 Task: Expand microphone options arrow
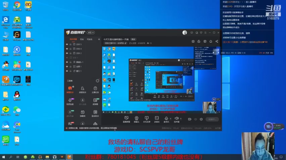(x=171, y=119)
